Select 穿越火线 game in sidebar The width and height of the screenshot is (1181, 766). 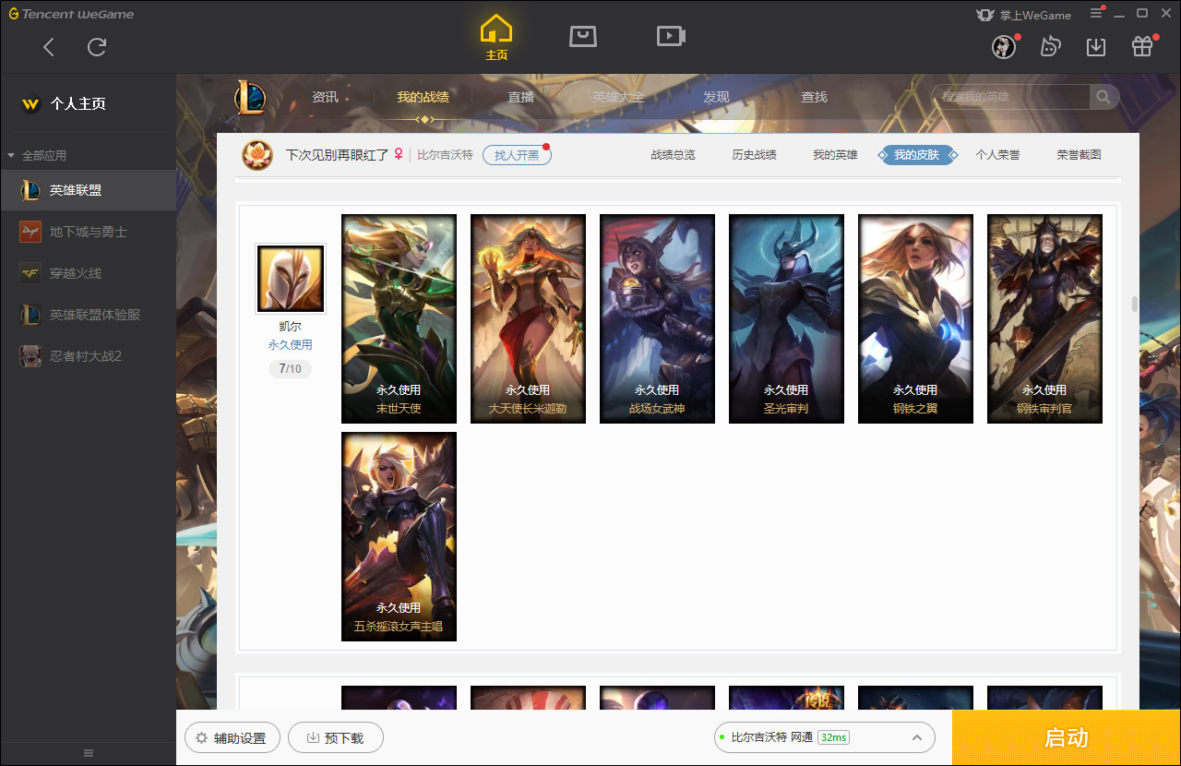tap(88, 273)
